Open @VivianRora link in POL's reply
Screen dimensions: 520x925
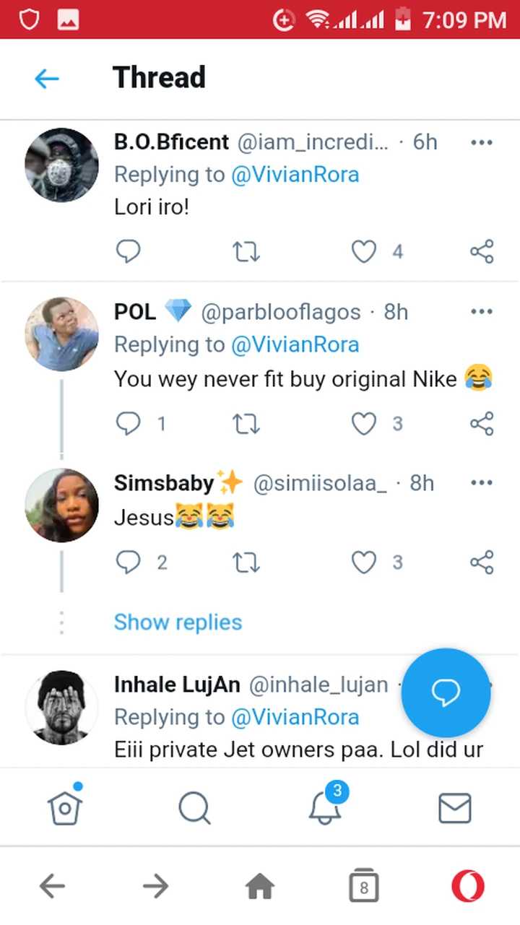[295, 344]
